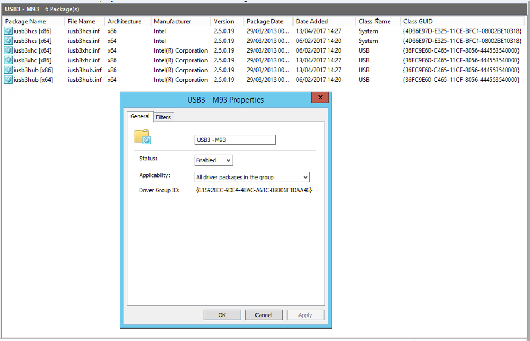The width and height of the screenshot is (530, 341).
Task: Click the iusb3hub [x64] package icon
Action: [8, 80]
